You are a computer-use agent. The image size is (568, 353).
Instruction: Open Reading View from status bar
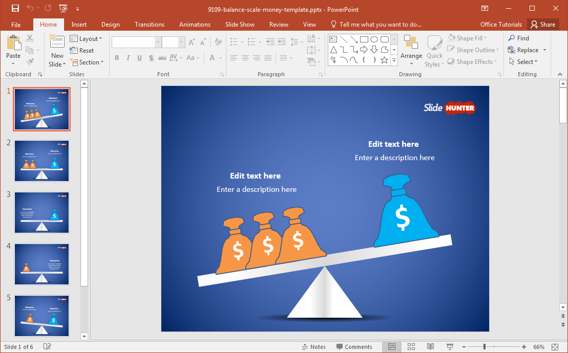click(429, 347)
